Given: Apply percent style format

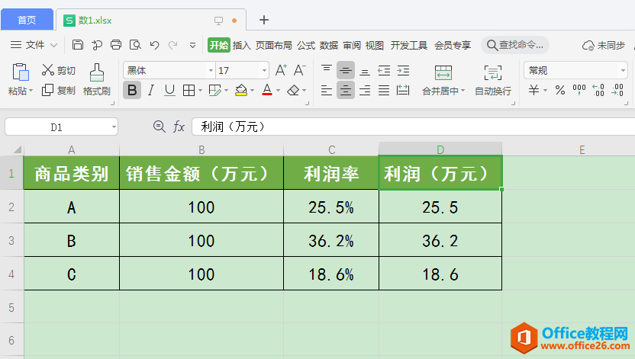Looking at the screenshot, I should [560, 90].
